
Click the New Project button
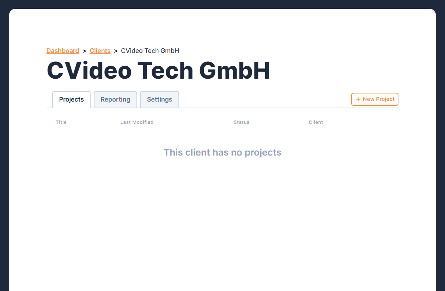click(375, 99)
